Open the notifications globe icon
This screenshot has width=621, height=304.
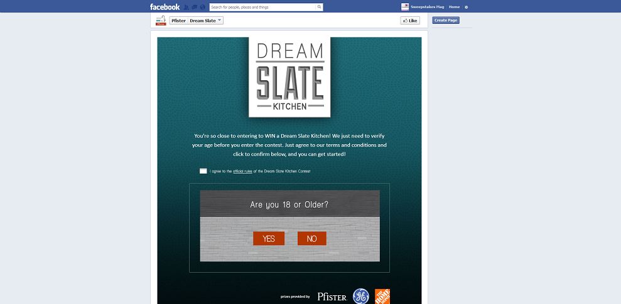click(203, 7)
